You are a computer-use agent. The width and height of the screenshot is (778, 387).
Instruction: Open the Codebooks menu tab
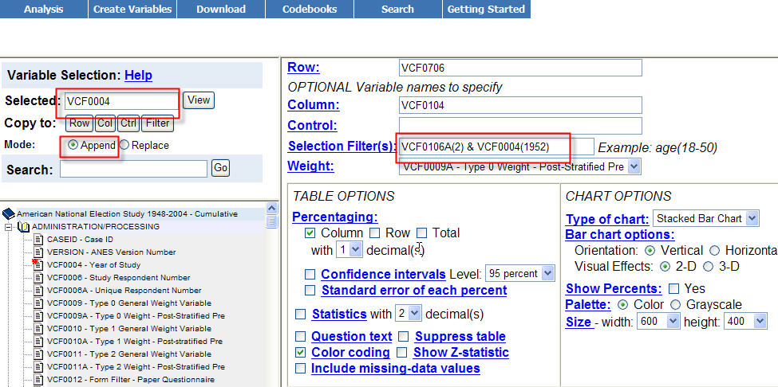click(310, 10)
